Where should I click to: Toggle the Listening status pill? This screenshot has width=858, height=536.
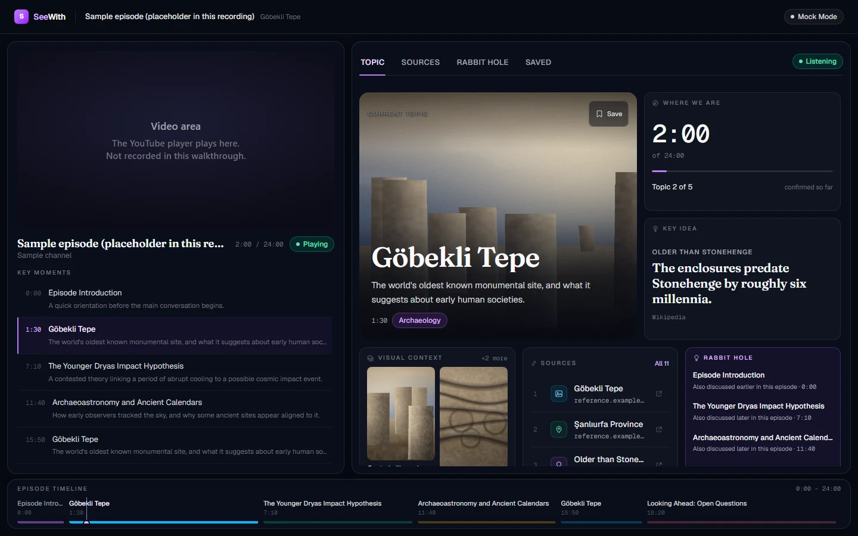point(817,61)
